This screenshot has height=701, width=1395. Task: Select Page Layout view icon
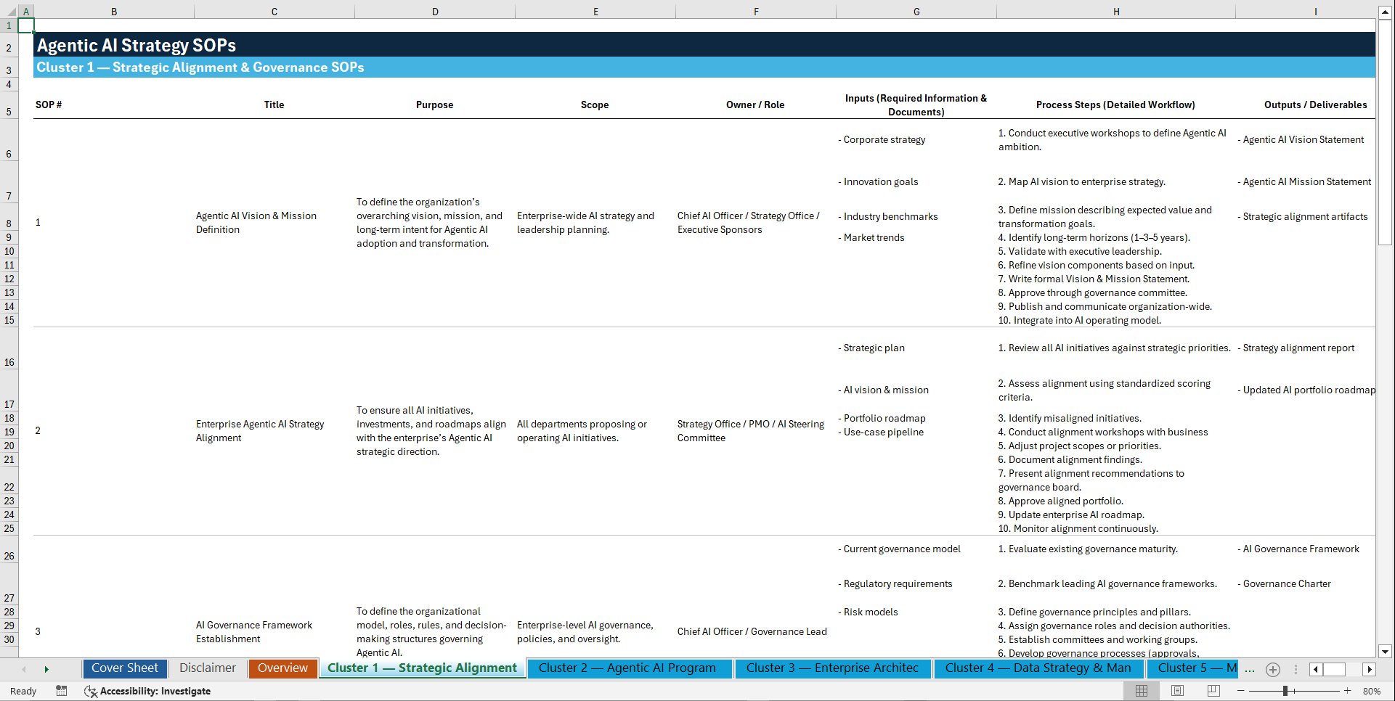1176,691
